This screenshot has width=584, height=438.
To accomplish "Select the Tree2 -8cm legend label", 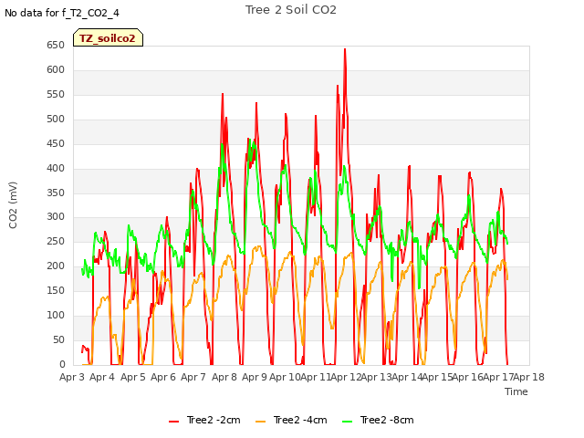I will 387,420.
